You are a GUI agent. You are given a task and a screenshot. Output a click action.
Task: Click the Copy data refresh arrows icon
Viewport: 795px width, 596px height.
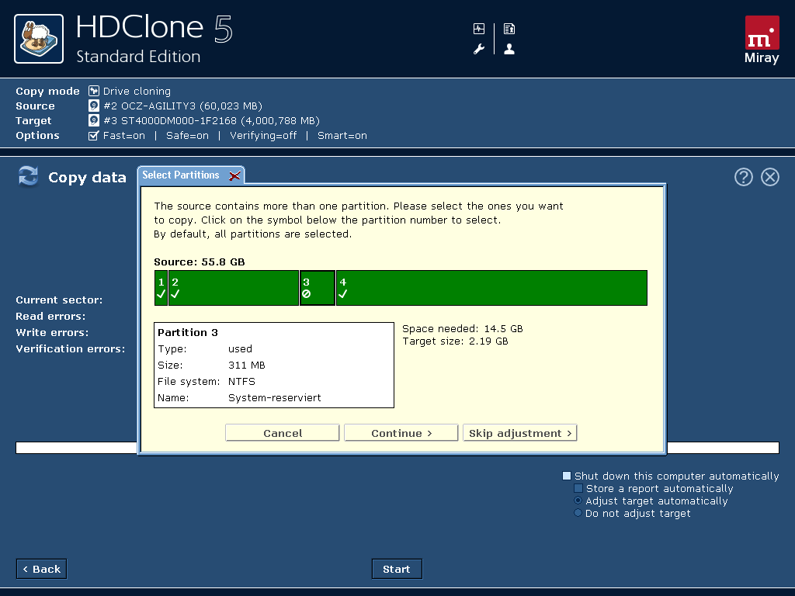pos(29,176)
